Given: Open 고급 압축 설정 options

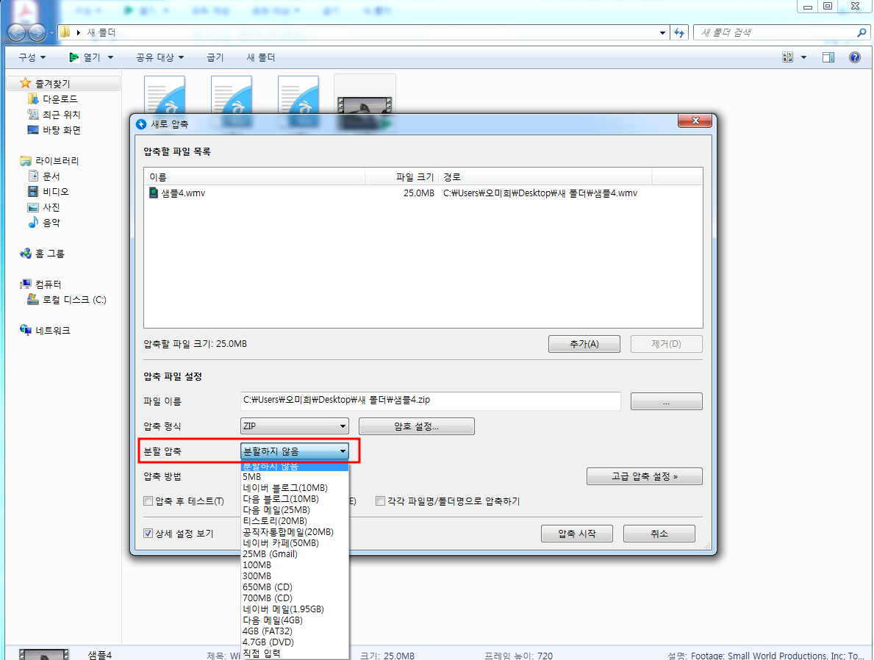Looking at the screenshot, I should [644, 476].
